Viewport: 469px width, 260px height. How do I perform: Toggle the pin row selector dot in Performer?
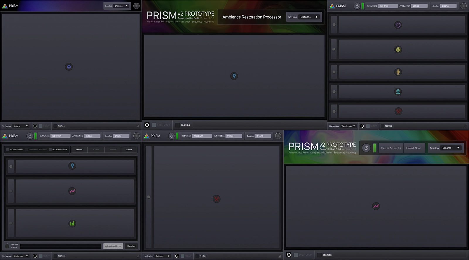[11, 166]
